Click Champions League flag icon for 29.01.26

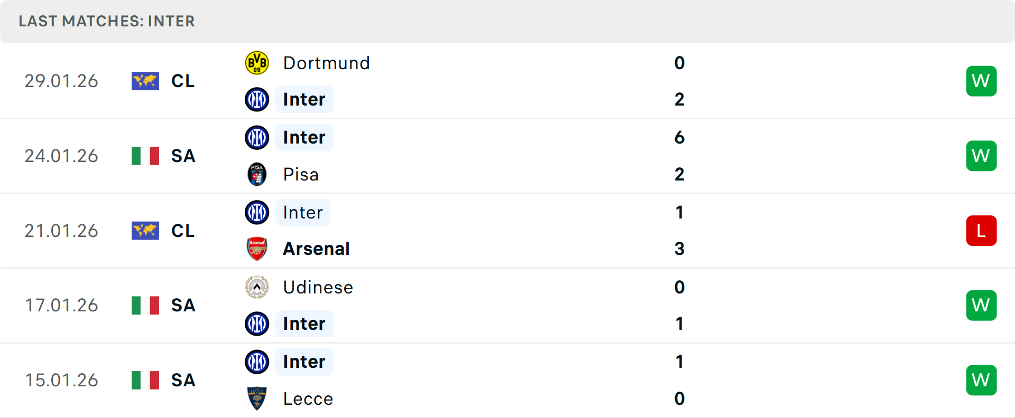(x=145, y=81)
